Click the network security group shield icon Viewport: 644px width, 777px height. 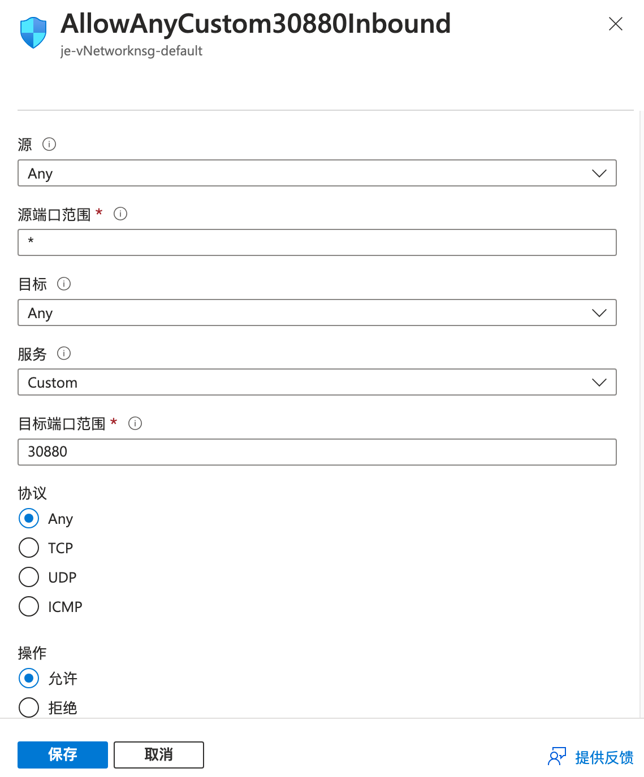[33, 33]
